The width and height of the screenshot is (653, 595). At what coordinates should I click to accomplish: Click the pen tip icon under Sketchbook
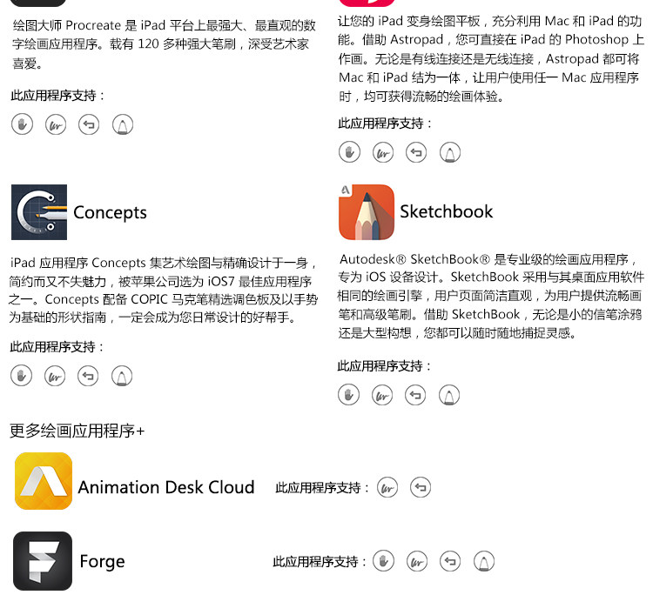(449, 395)
